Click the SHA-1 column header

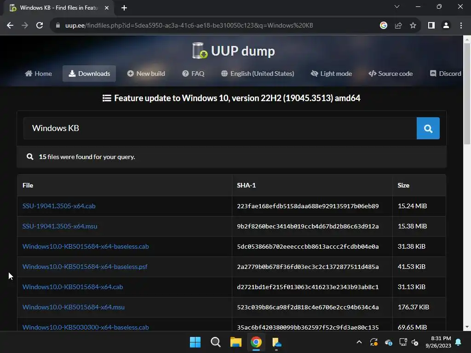247,185
